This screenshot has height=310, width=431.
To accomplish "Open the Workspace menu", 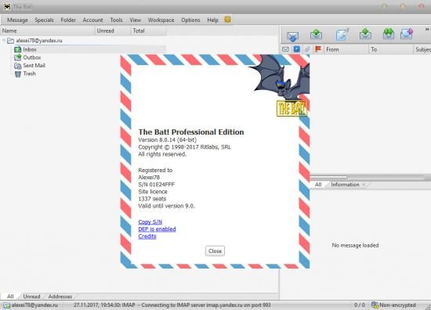I will [161, 20].
